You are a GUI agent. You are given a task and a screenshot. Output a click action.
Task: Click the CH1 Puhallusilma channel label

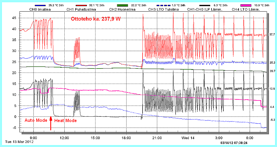[x=79, y=9]
